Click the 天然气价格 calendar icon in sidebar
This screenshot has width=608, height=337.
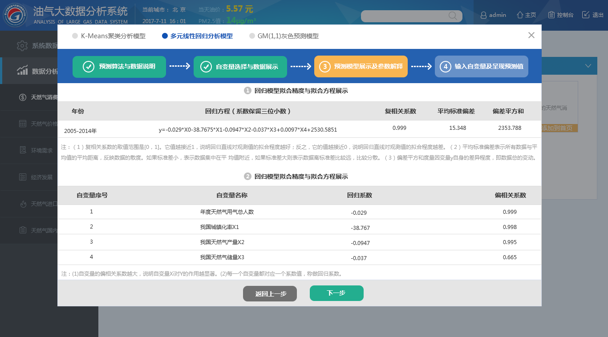tap(23, 124)
